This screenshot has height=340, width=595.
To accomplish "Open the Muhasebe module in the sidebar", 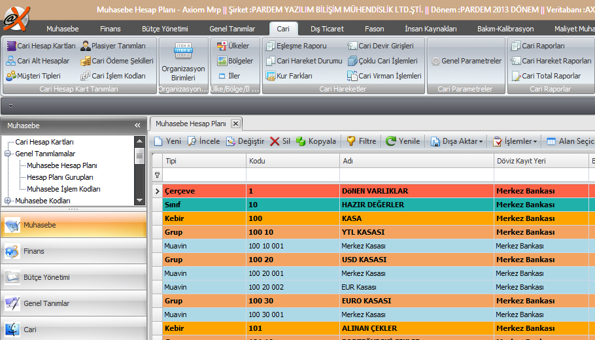I will [x=74, y=225].
